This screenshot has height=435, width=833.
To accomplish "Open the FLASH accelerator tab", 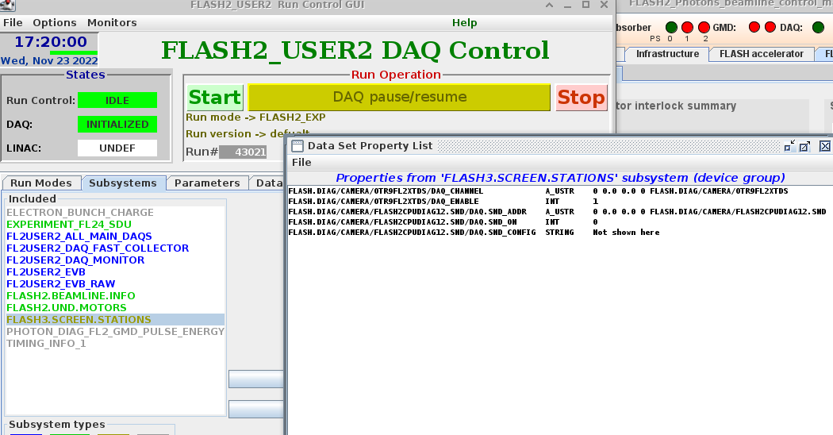I will (x=762, y=54).
